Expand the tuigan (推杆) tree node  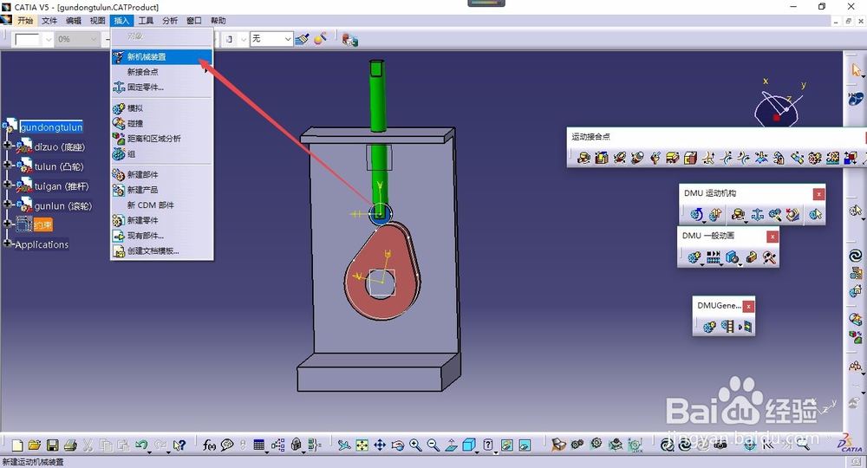(7, 185)
